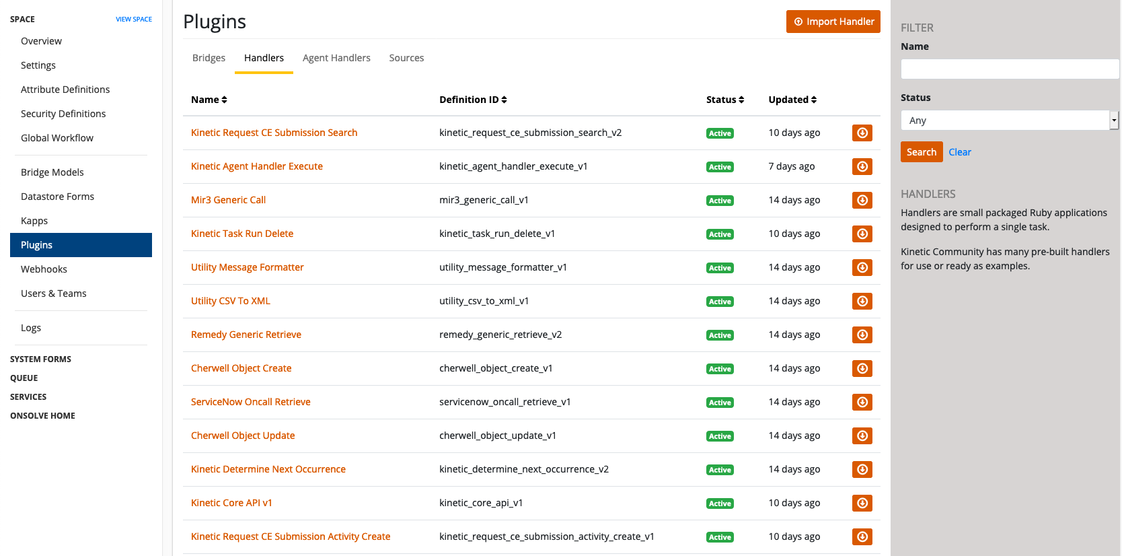The width and height of the screenshot is (1122, 556).
Task: Expand the System Forms section
Action: pos(40,359)
